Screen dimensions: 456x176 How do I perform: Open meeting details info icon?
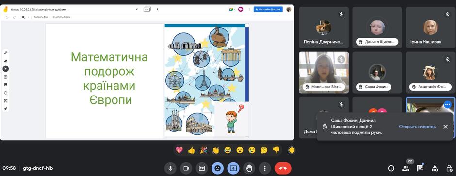point(391,168)
